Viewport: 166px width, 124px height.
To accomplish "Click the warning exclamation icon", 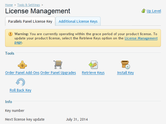I will pyautogui.click(x=10, y=34).
